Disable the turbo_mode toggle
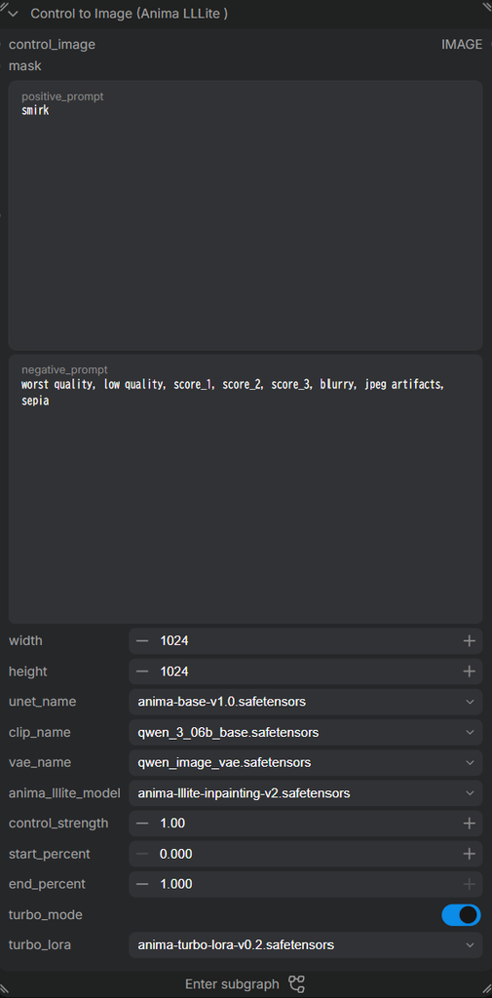Screen dimensions: 492x998 click(461, 914)
